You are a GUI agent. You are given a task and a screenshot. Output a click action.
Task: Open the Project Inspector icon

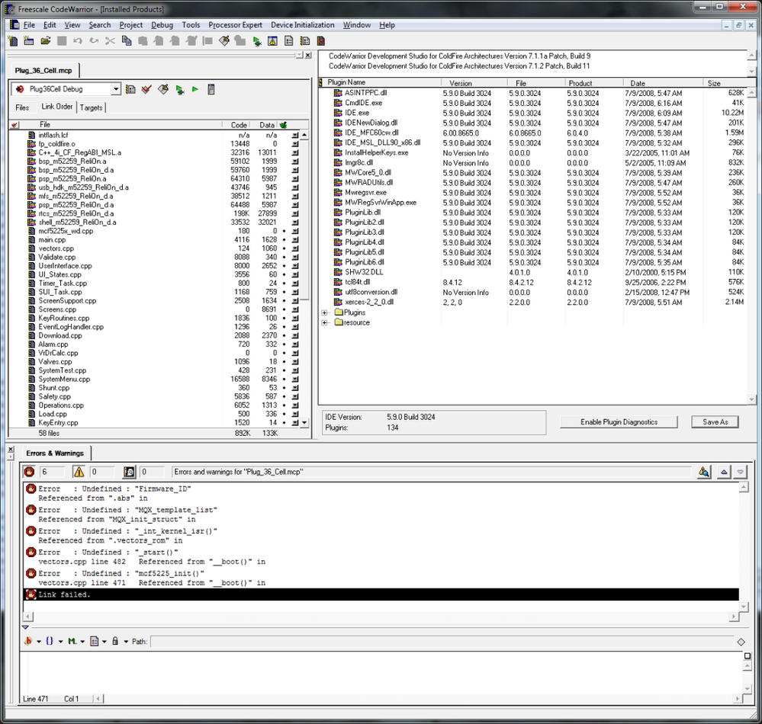coord(211,89)
